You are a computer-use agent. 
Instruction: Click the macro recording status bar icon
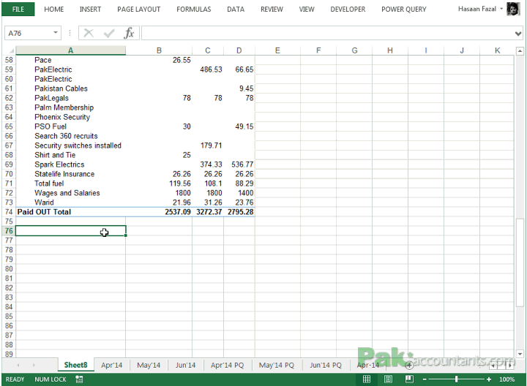(x=79, y=379)
